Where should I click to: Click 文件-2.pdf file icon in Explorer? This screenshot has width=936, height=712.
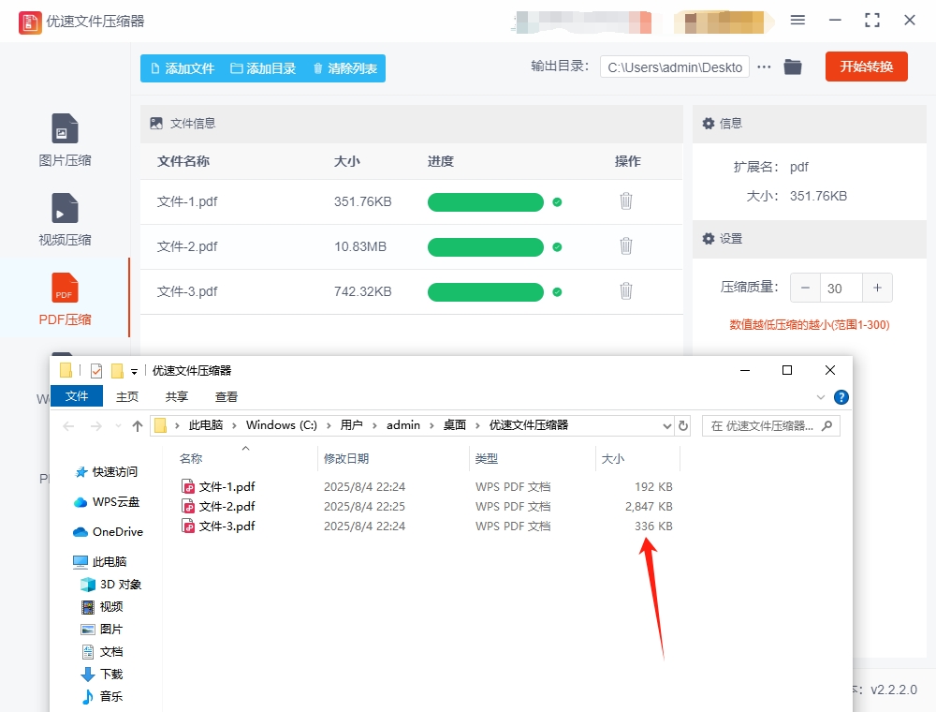(x=188, y=506)
